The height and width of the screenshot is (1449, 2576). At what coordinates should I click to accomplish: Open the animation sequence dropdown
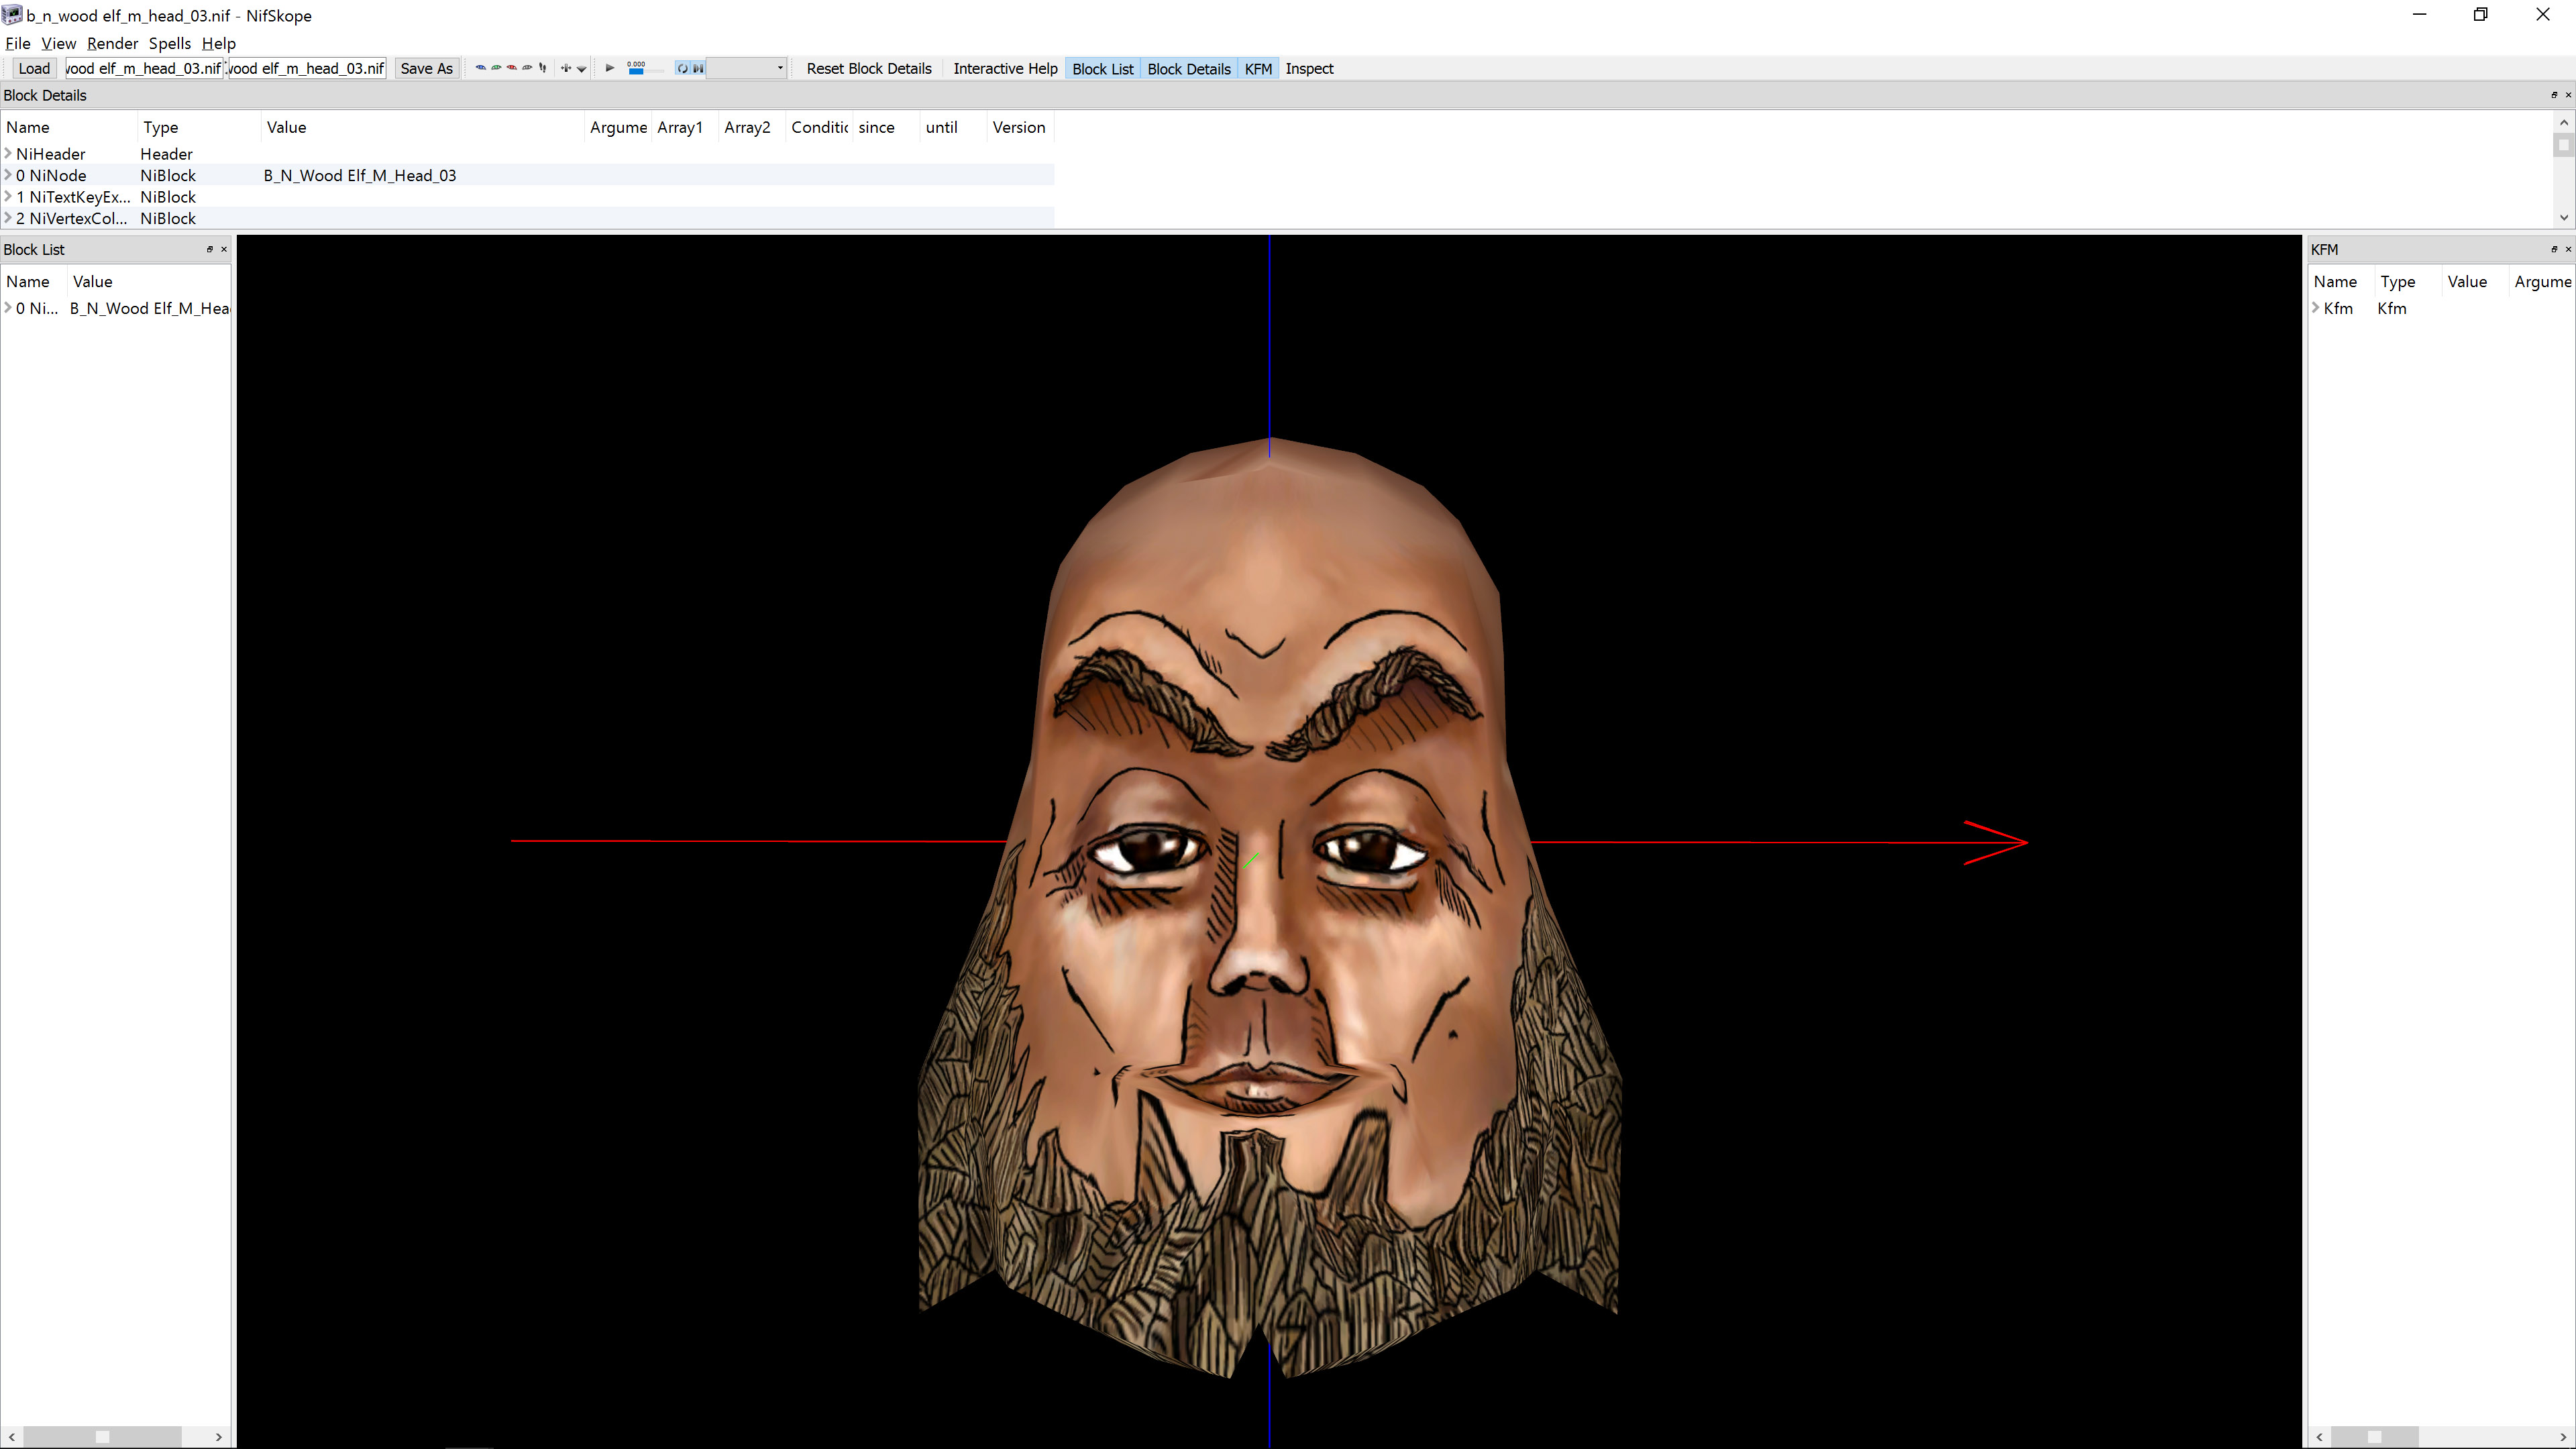780,68
